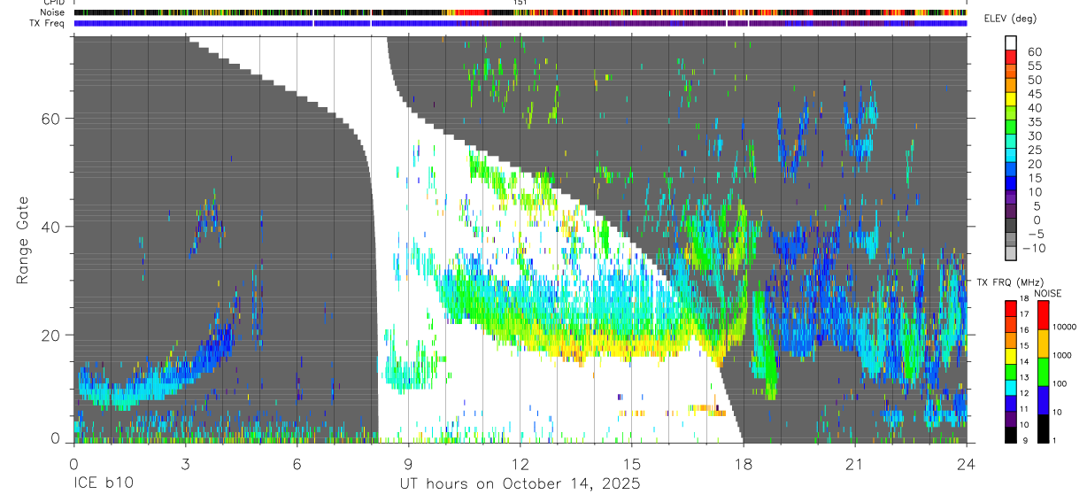Click the x-axis tick label '6'
1087x502 pixels.
pyautogui.click(x=297, y=464)
